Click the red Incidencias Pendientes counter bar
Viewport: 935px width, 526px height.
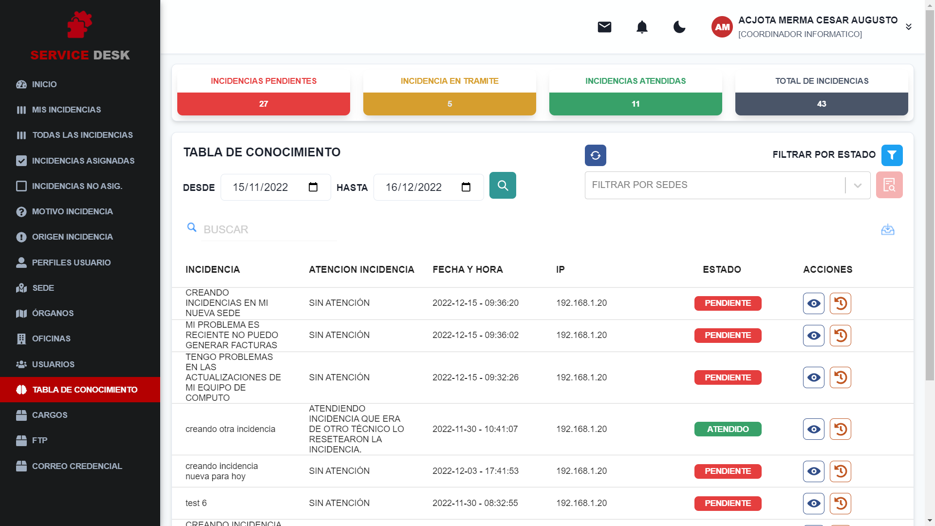pos(263,103)
